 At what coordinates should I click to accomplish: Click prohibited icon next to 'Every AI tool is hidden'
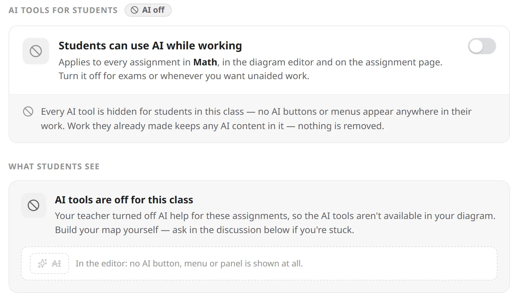click(x=28, y=111)
